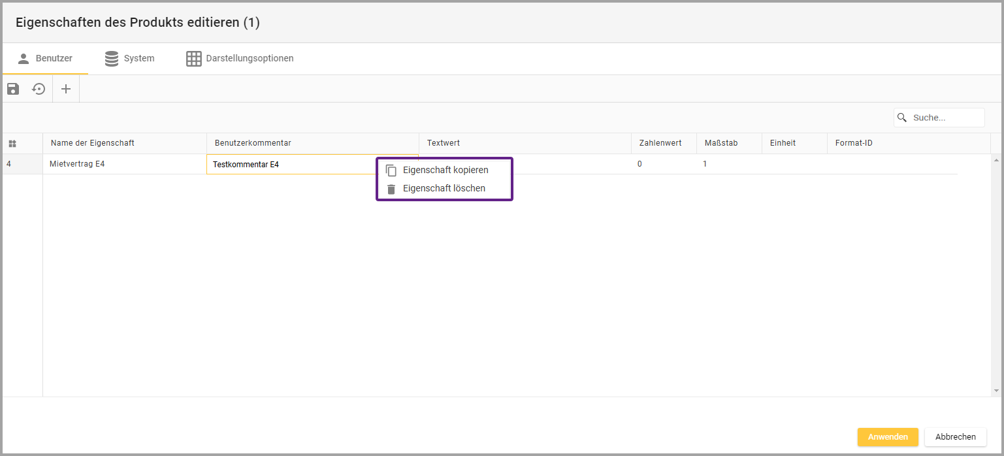Click the Testkommentar E4 edit cell
Image resolution: width=1004 pixels, height=456 pixels.
pyautogui.click(x=287, y=165)
